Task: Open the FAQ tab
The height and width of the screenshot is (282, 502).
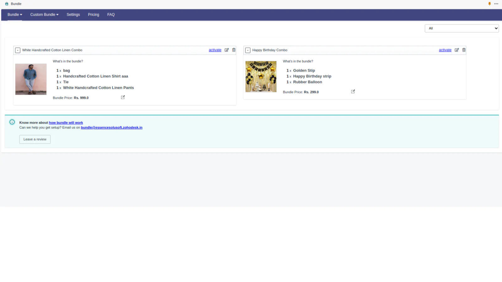Action: pos(111,14)
